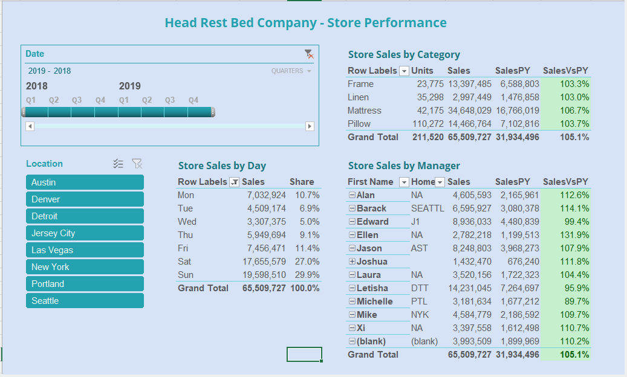
Task: Open the First Name filter dropdown
Action: point(404,182)
